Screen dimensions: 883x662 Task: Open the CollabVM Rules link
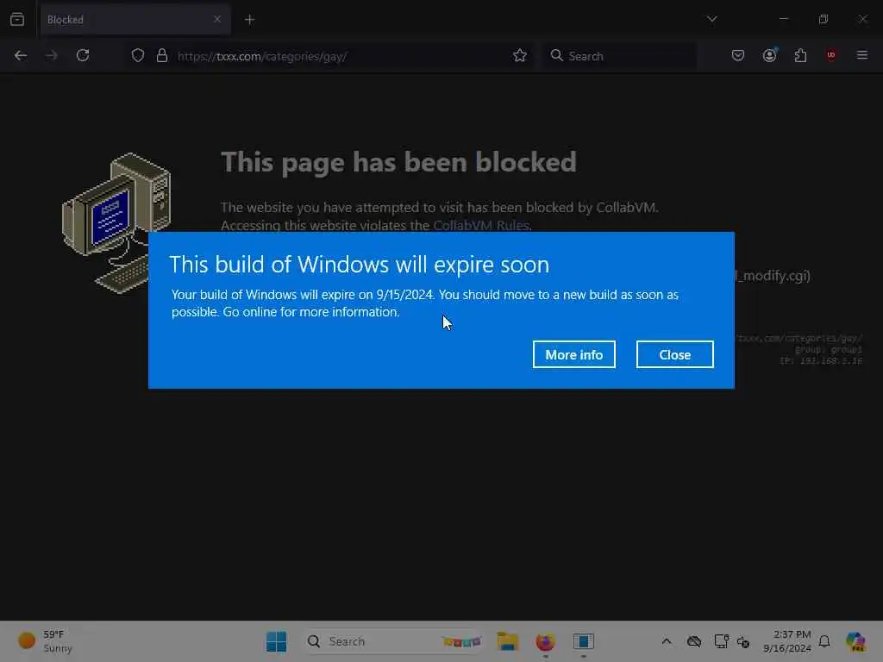coord(481,225)
